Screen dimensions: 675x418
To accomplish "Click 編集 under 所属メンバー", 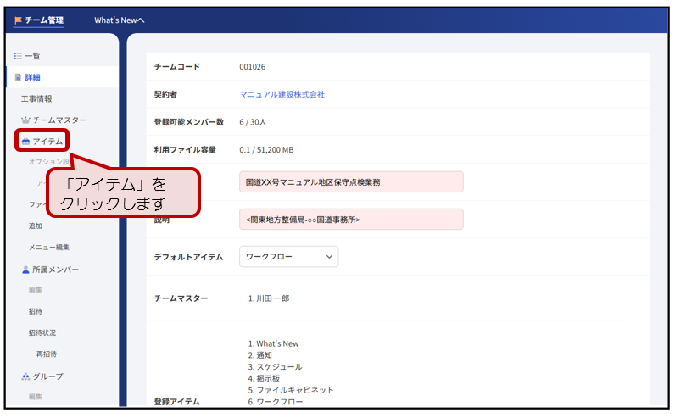I will (36, 290).
